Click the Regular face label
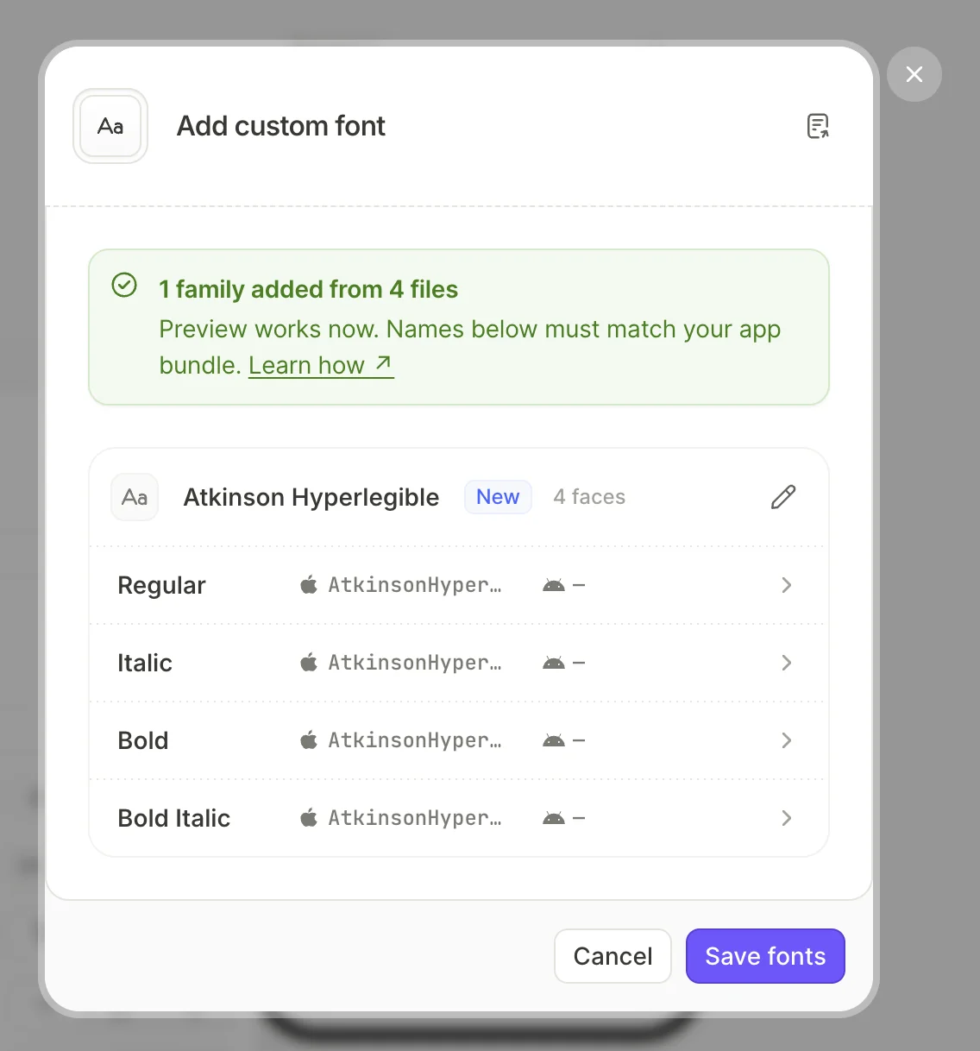This screenshot has height=1051, width=980. [x=161, y=585]
